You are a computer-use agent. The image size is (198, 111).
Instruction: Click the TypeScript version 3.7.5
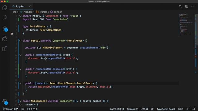coord(181,109)
